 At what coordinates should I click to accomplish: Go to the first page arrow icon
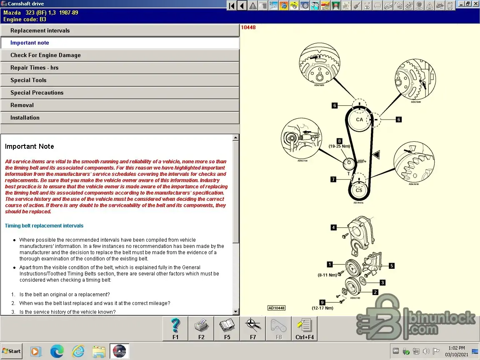pyautogui.click(x=232, y=5)
